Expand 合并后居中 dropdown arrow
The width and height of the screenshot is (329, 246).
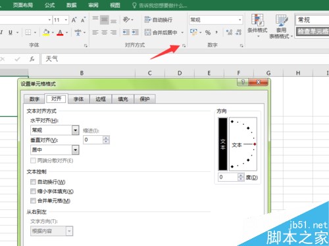[182, 33]
